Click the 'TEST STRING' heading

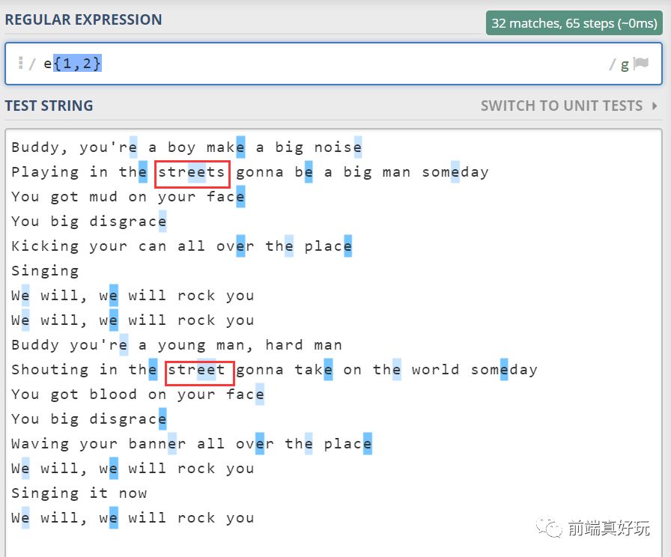49,106
